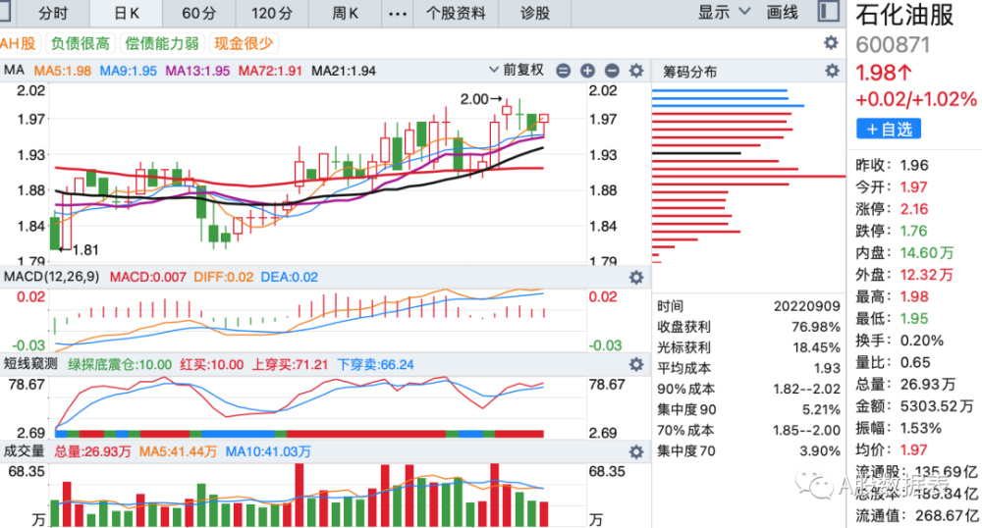The height and width of the screenshot is (528, 982).
Task: Click the gear icon in tags row
Action: pyautogui.click(x=831, y=42)
